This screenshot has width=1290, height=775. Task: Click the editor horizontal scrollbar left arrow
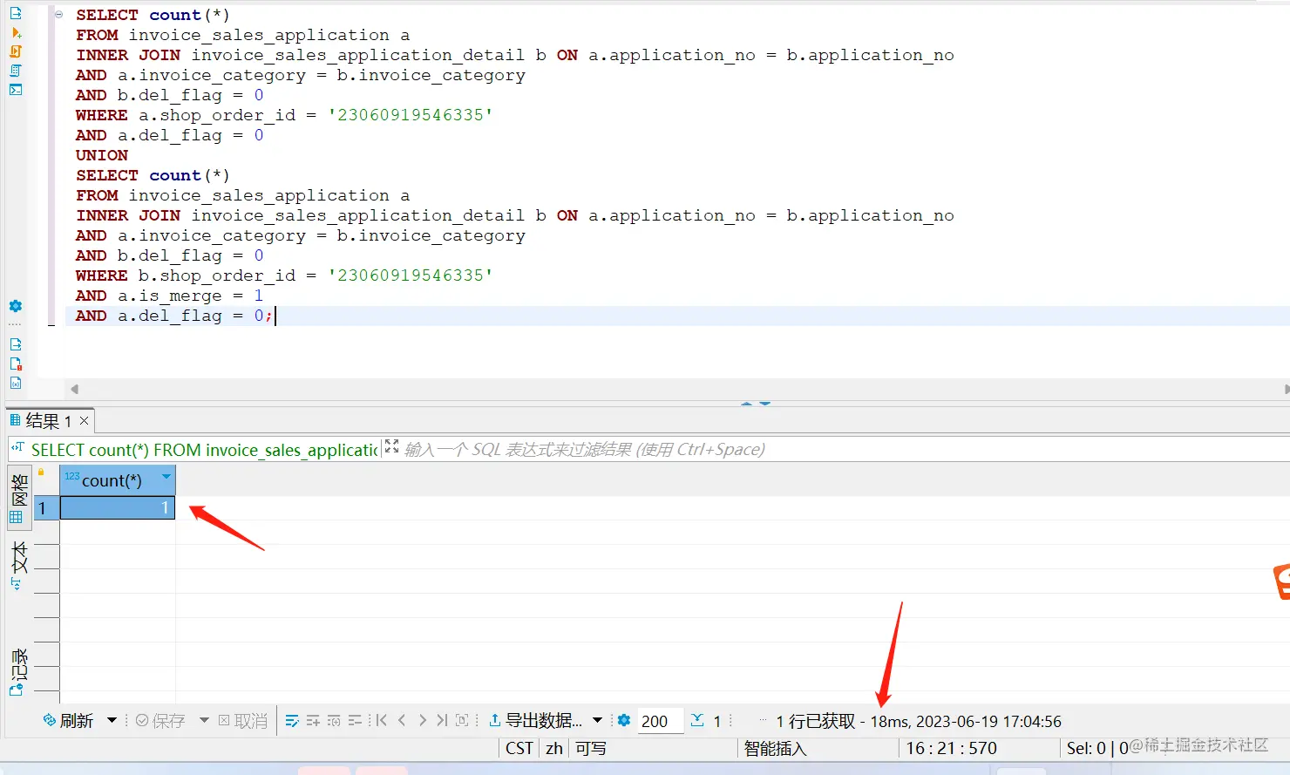[75, 389]
